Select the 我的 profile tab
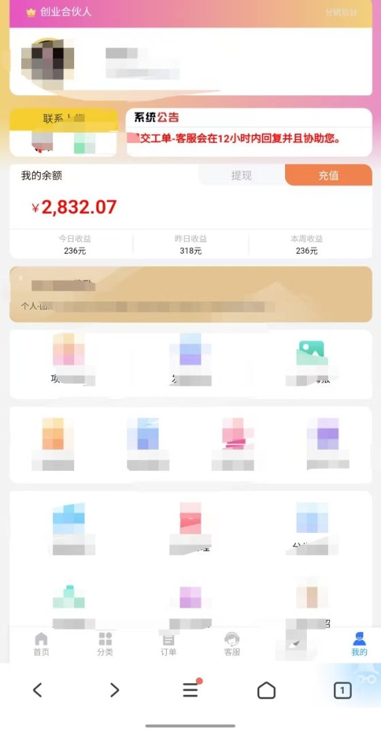This screenshot has height=735, width=381. coord(359,644)
